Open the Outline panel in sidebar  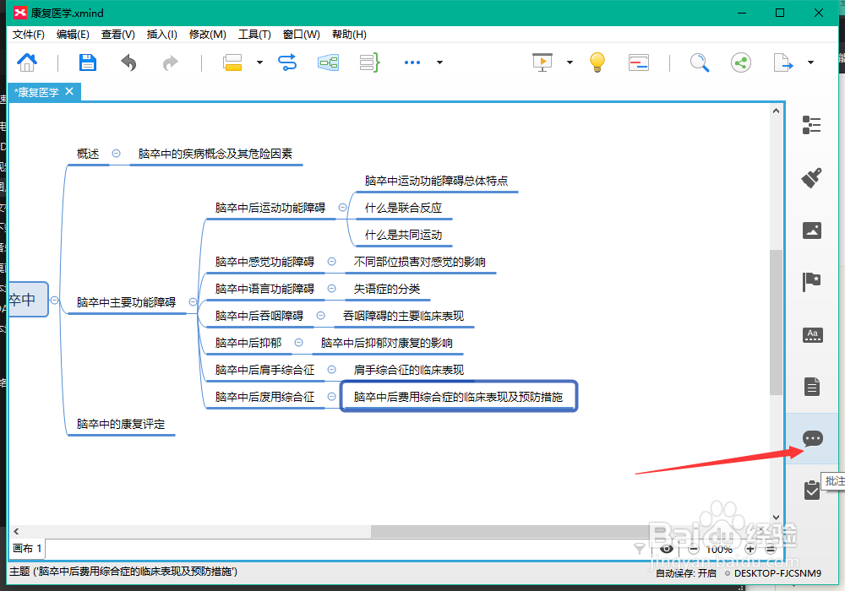tap(811, 125)
